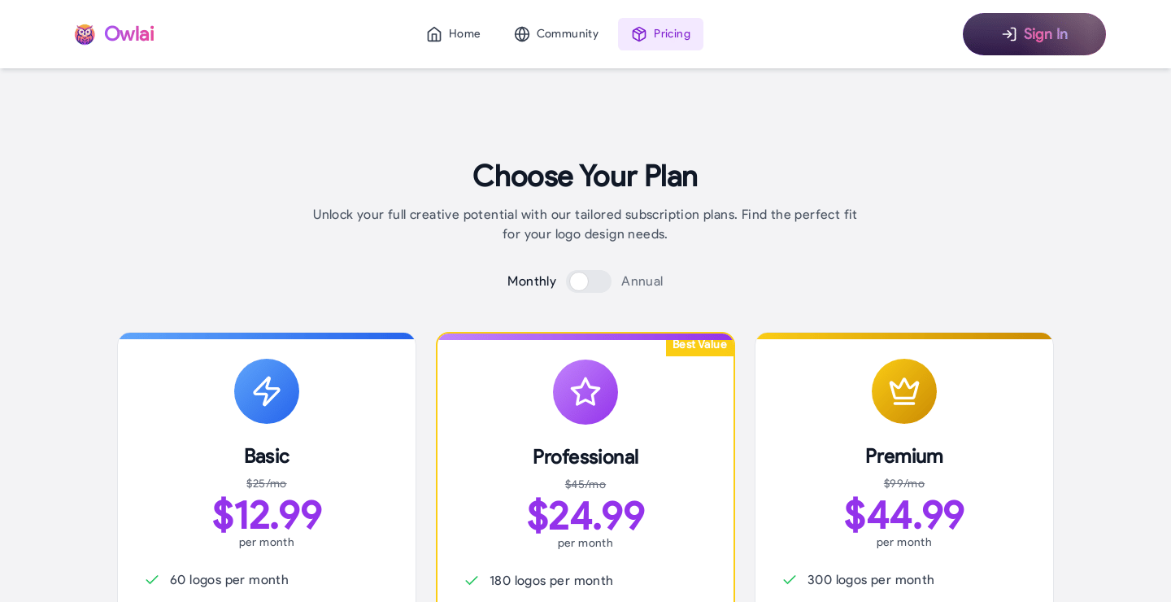This screenshot has width=1171, height=602.
Task: Open the Pricing navigation tab
Action: pos(660,34)
